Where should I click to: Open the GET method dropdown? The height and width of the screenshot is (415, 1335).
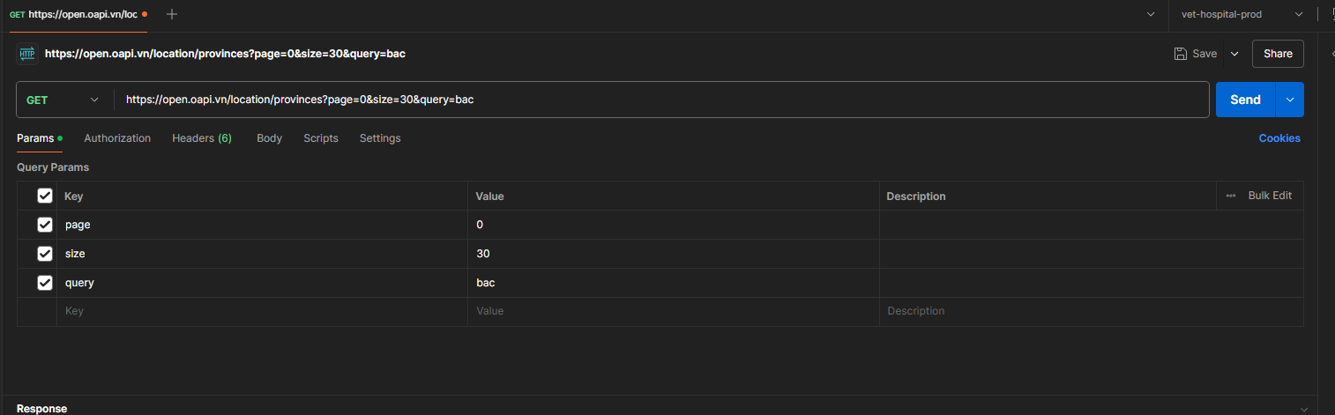click(63, 100)
